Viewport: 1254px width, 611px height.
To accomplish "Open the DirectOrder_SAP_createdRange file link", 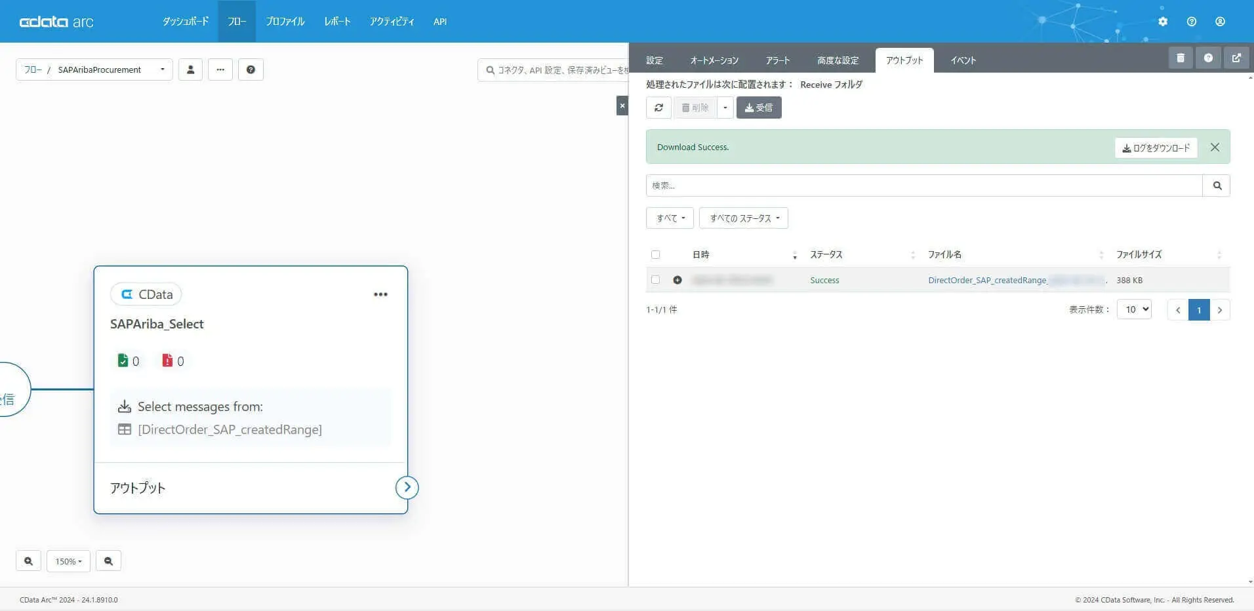I will click(1017, 280).
